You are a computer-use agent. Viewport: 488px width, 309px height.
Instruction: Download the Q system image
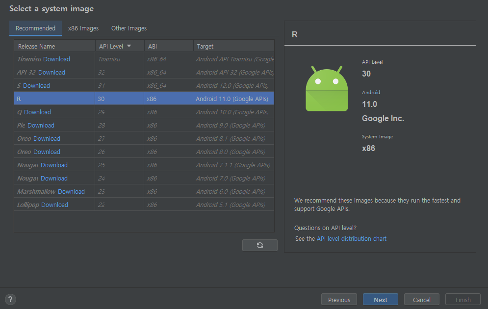tap(37, 112)
